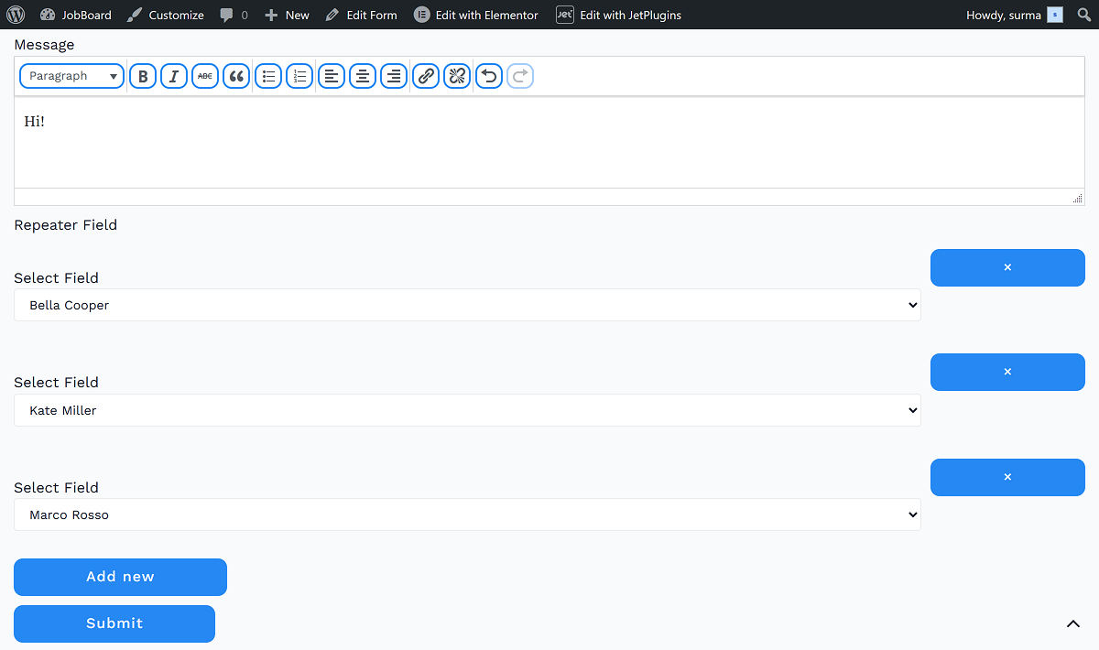The width and height of the screenshot is (1099, 650).
Task: Toggle italic formatting
Action: (x=174, y=76)
